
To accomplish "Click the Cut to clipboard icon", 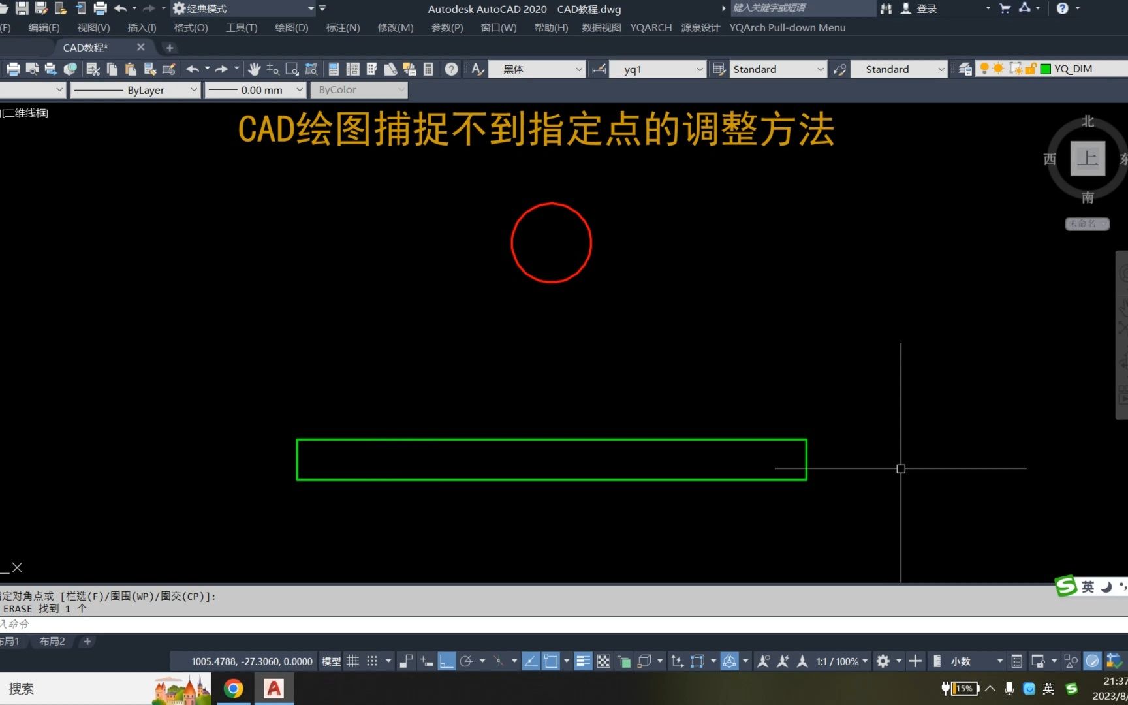I will (x=93, y=69).
